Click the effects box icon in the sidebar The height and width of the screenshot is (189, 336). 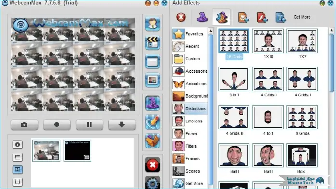[153, 141]
